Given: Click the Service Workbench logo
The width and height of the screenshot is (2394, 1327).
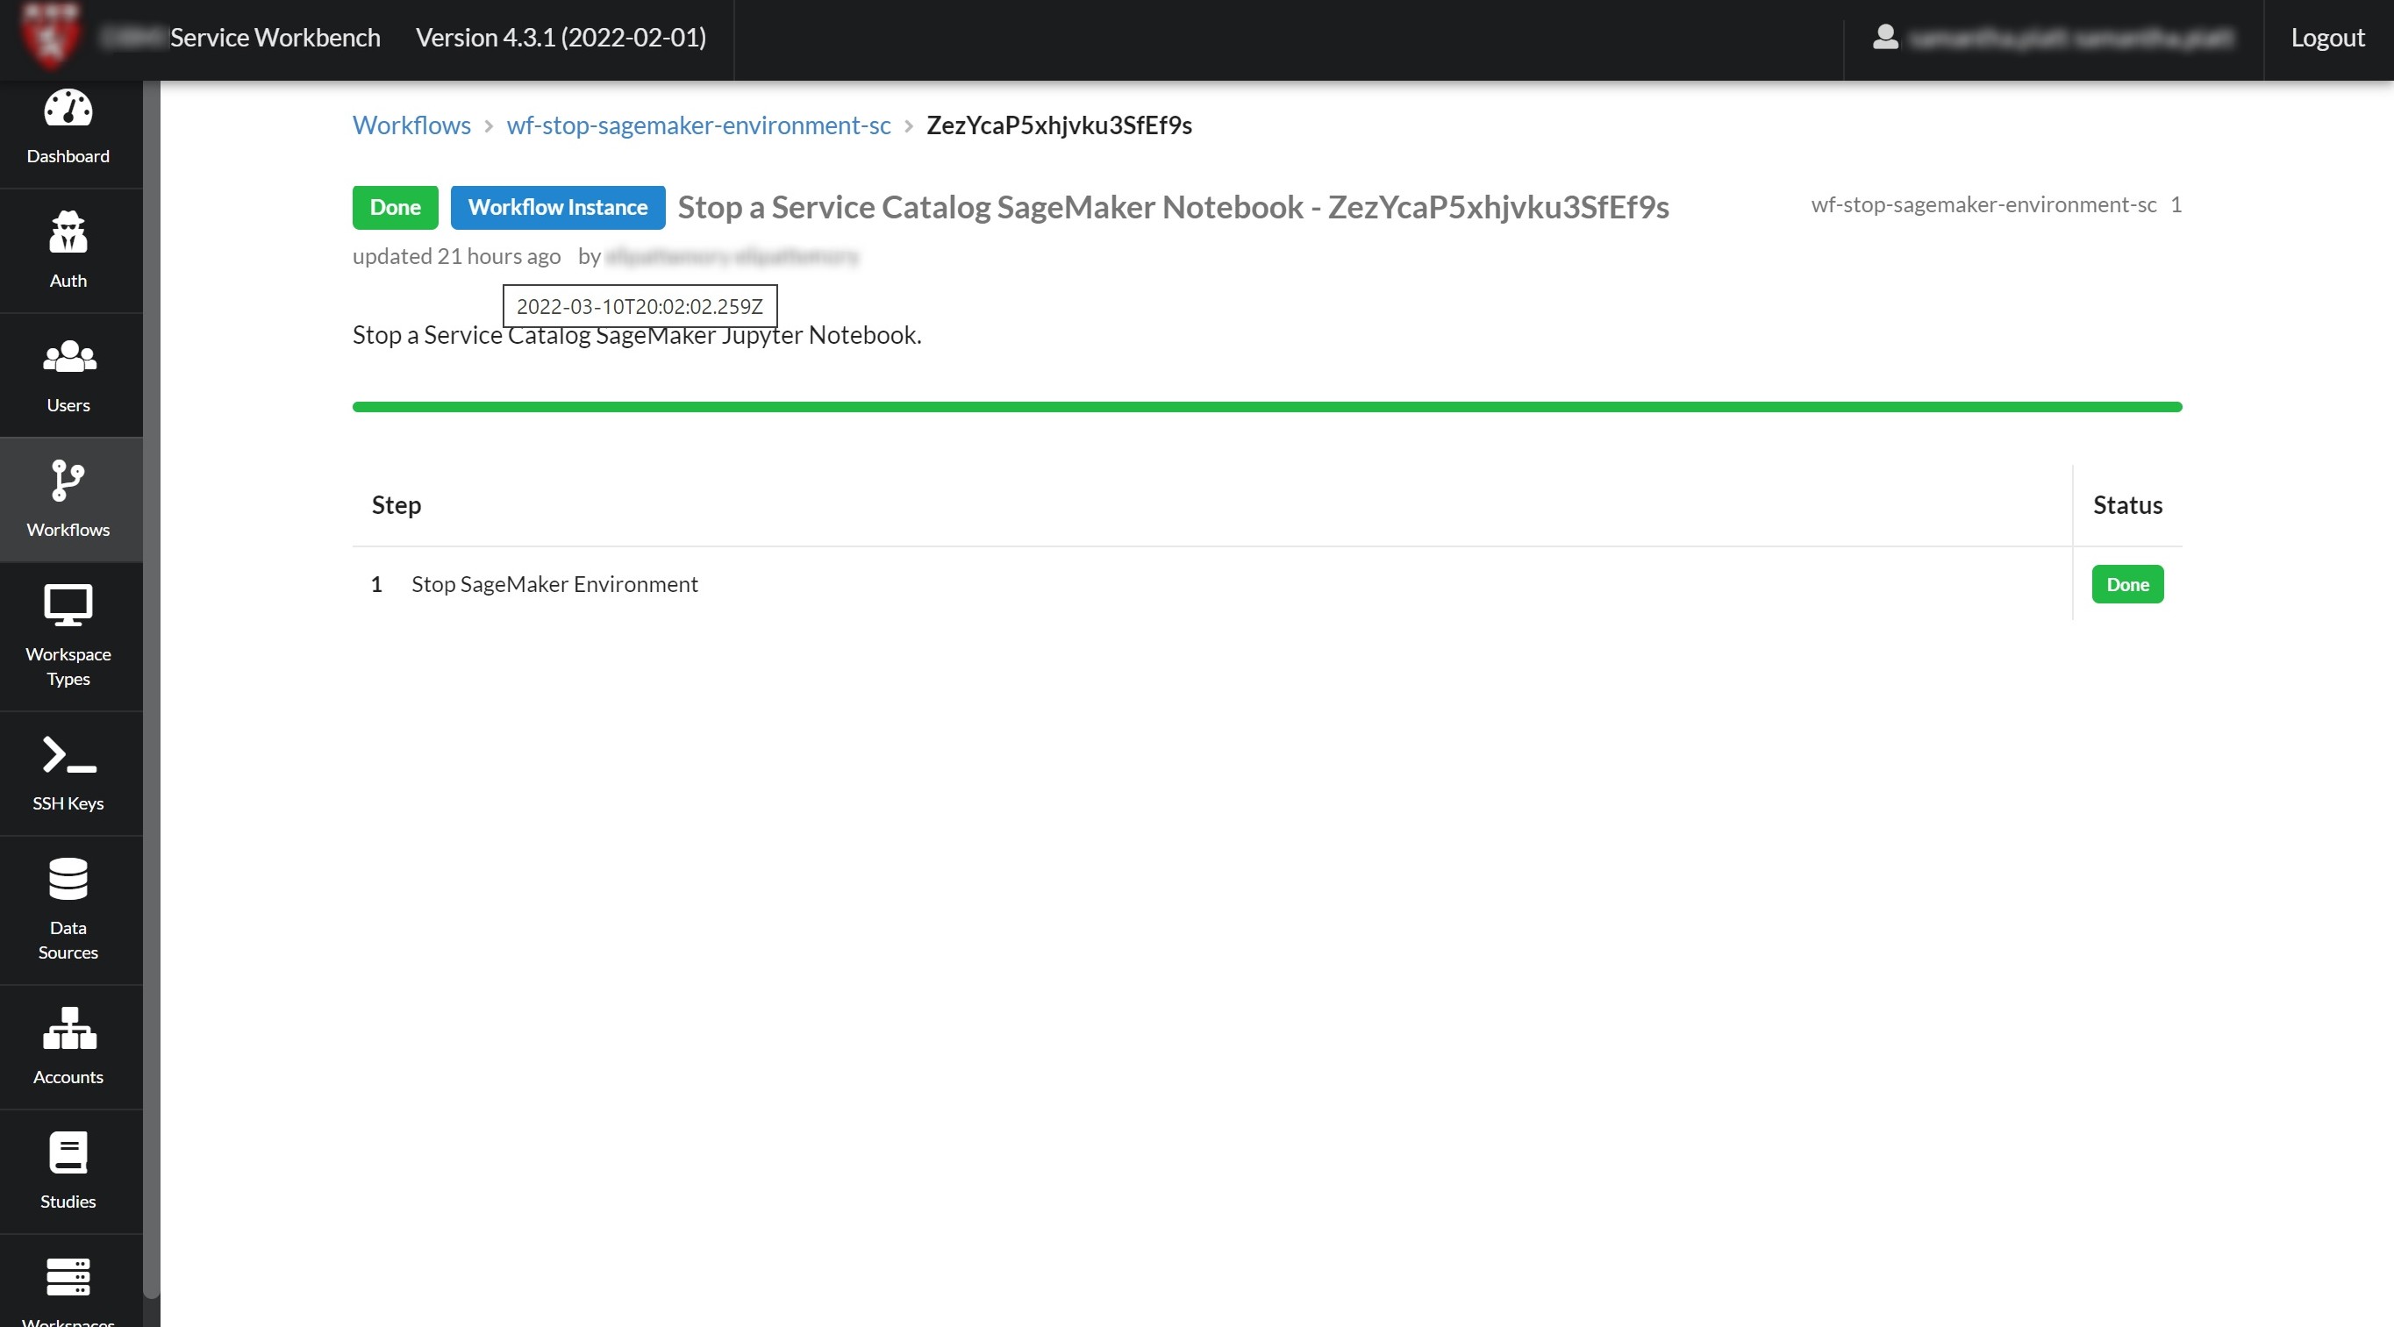Looking at the screenshot, I should click(51, 37).
